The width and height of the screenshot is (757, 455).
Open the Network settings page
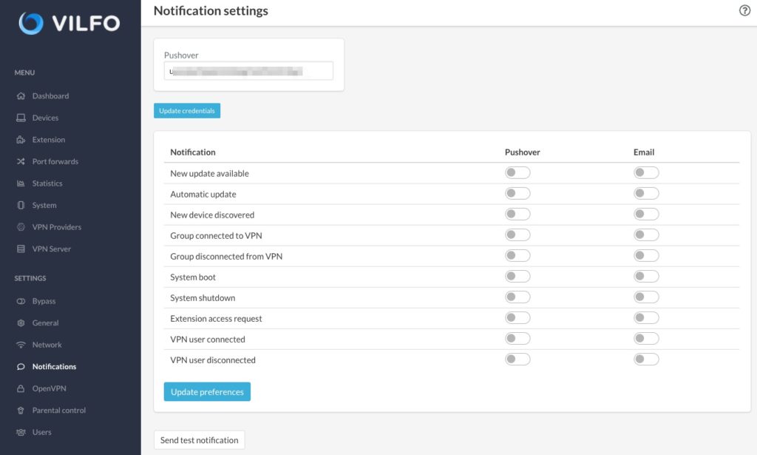[x=47, y=345]
